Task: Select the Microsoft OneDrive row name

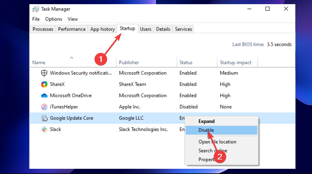Action: pyautogui.click(x=71, y=96)
